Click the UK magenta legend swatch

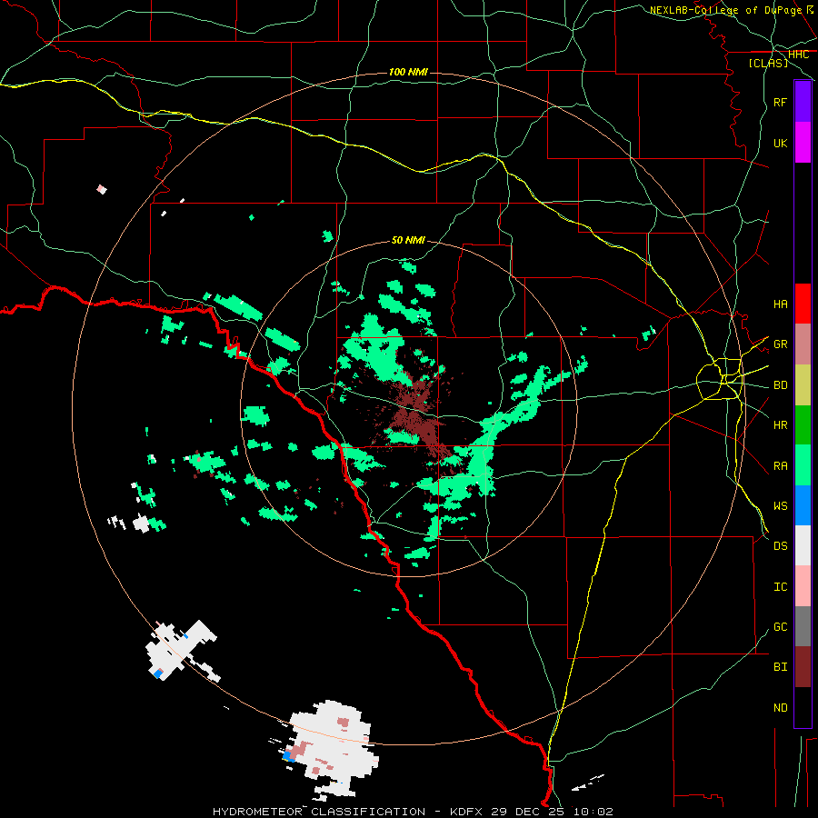[x=803, y=143]
